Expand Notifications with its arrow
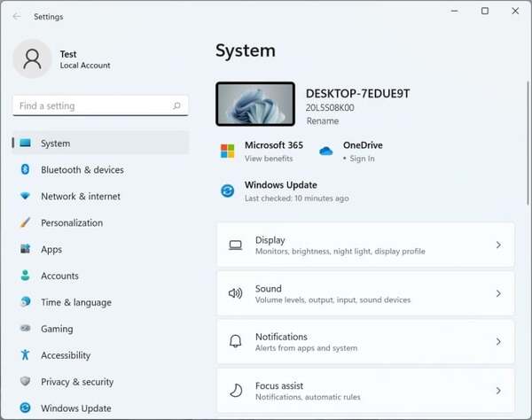The width and height of the screenshot is (532, 420). coord(498,342)
